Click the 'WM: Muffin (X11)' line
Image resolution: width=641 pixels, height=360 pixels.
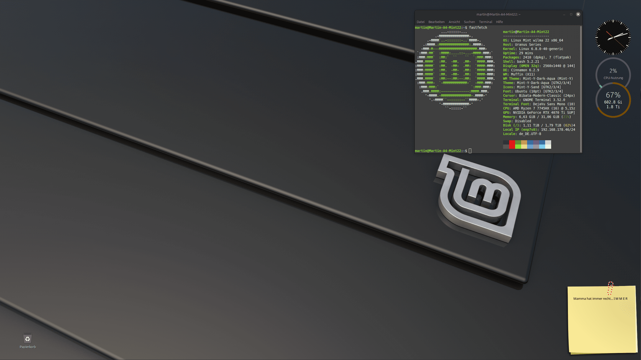coord(519,74)
